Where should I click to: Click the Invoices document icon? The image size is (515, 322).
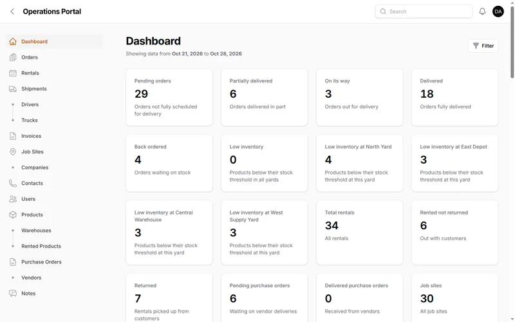click(x=13, y=136)
